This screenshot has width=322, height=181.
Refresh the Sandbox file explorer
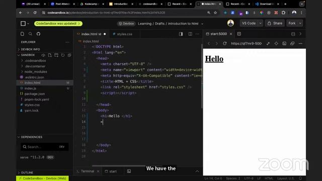pyautogui.click(x=63, y=55)
